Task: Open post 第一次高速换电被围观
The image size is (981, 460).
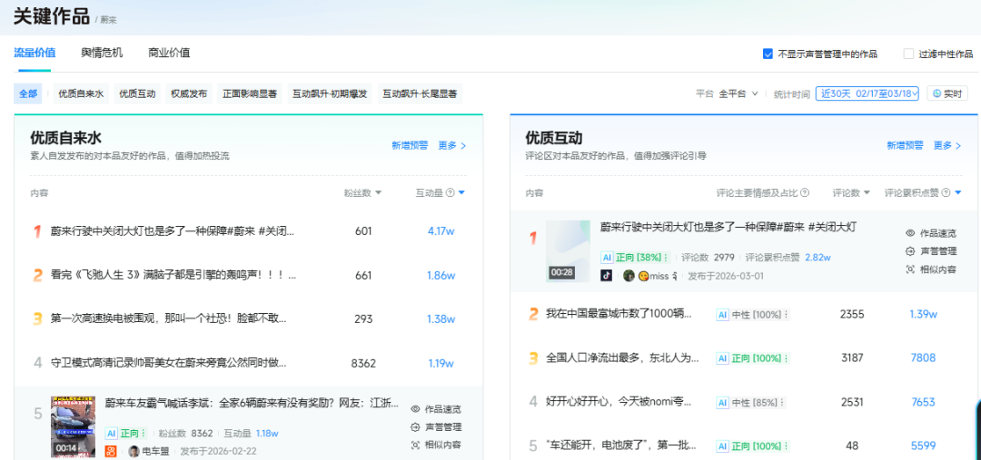Action: coord(169,318)
